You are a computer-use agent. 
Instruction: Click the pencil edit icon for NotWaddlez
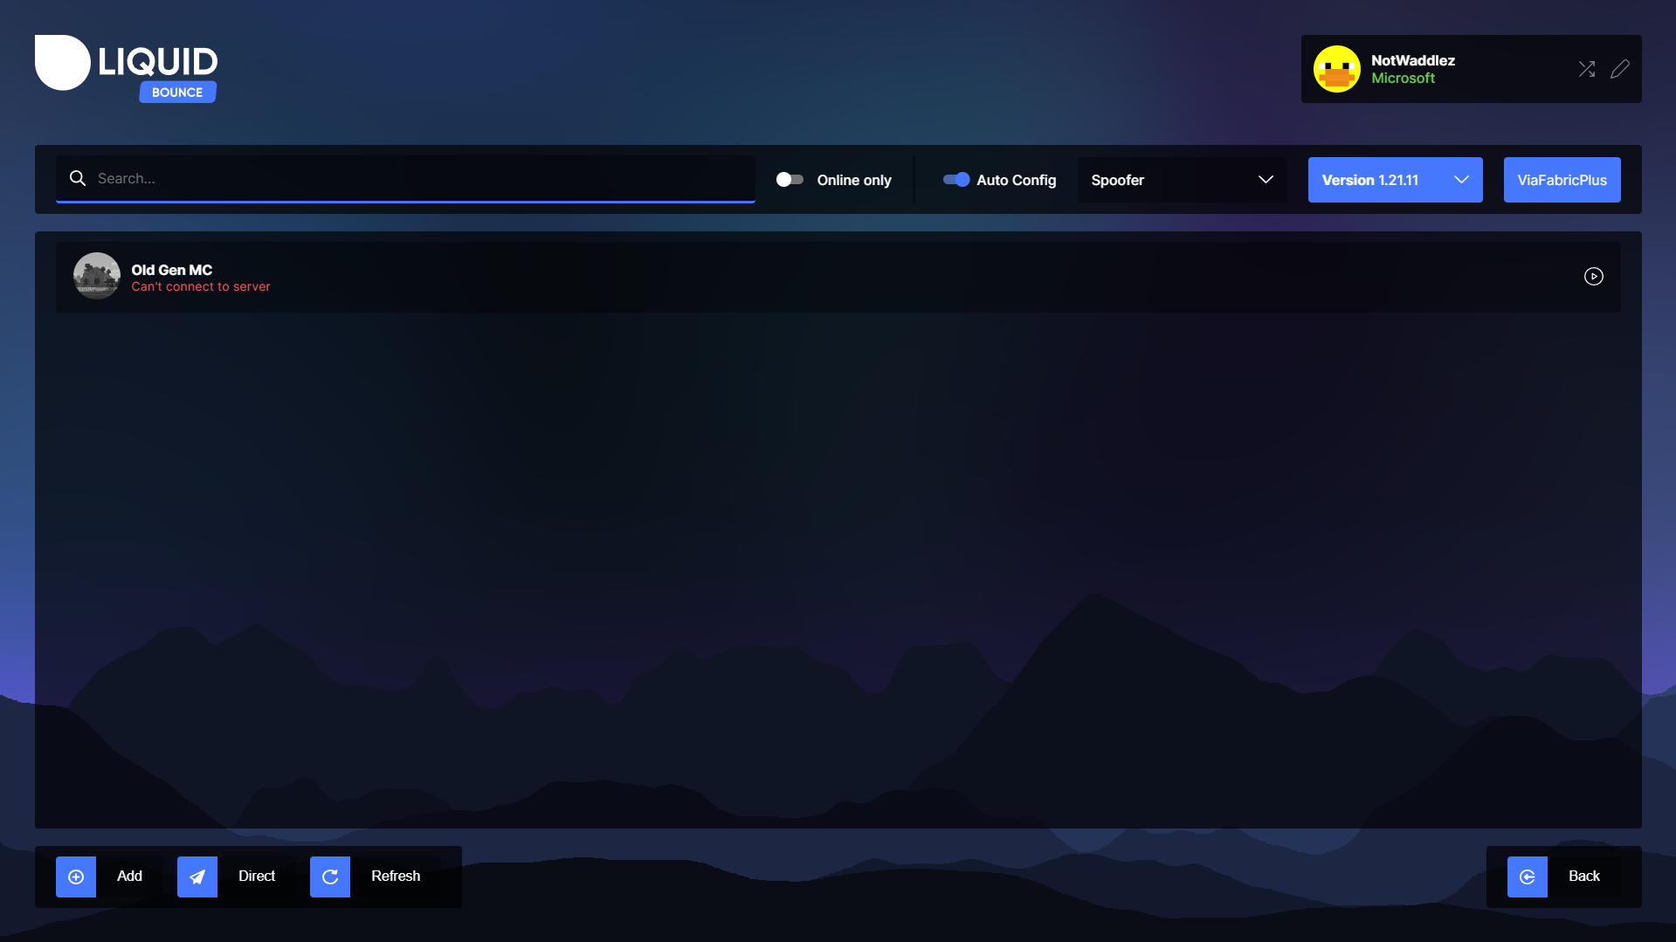(1621, 68)
